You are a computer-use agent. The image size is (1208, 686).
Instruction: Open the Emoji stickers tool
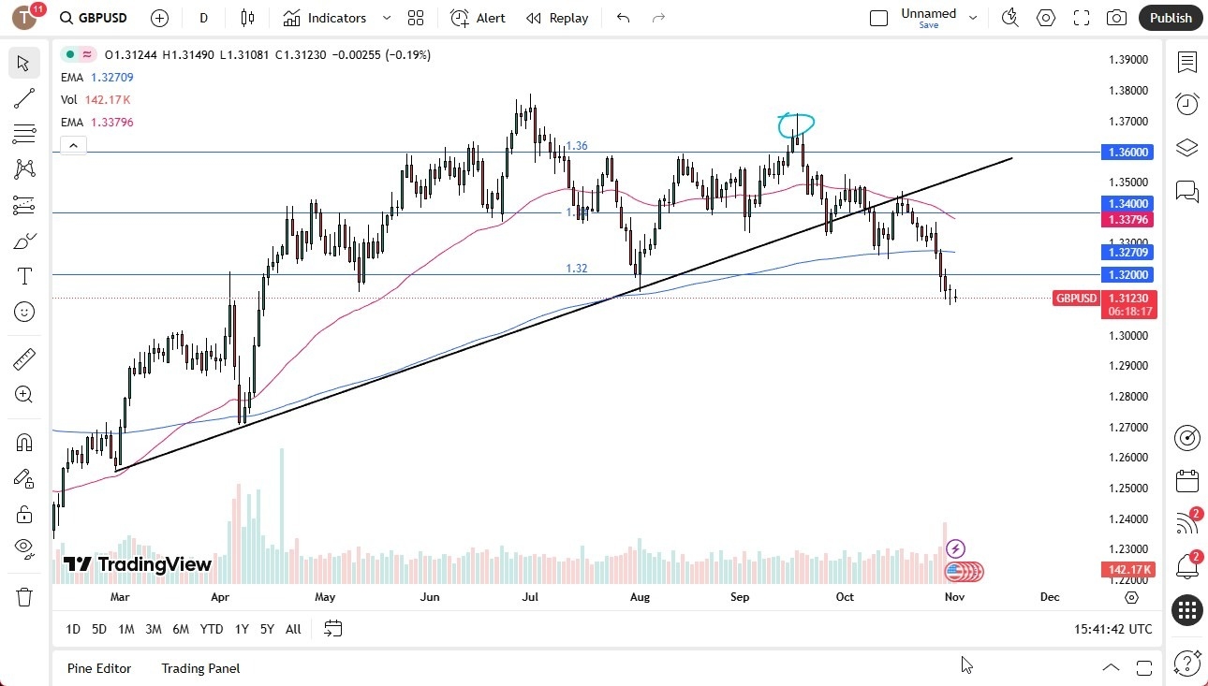[24, 312]
